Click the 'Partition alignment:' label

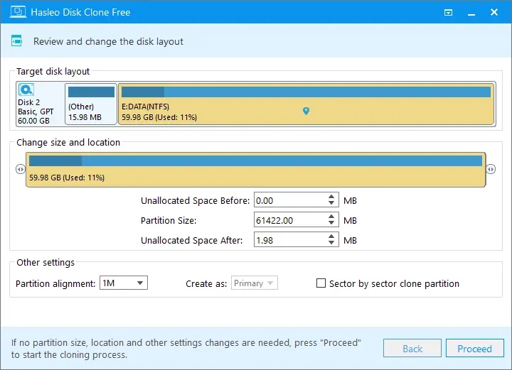pos(55,283)
